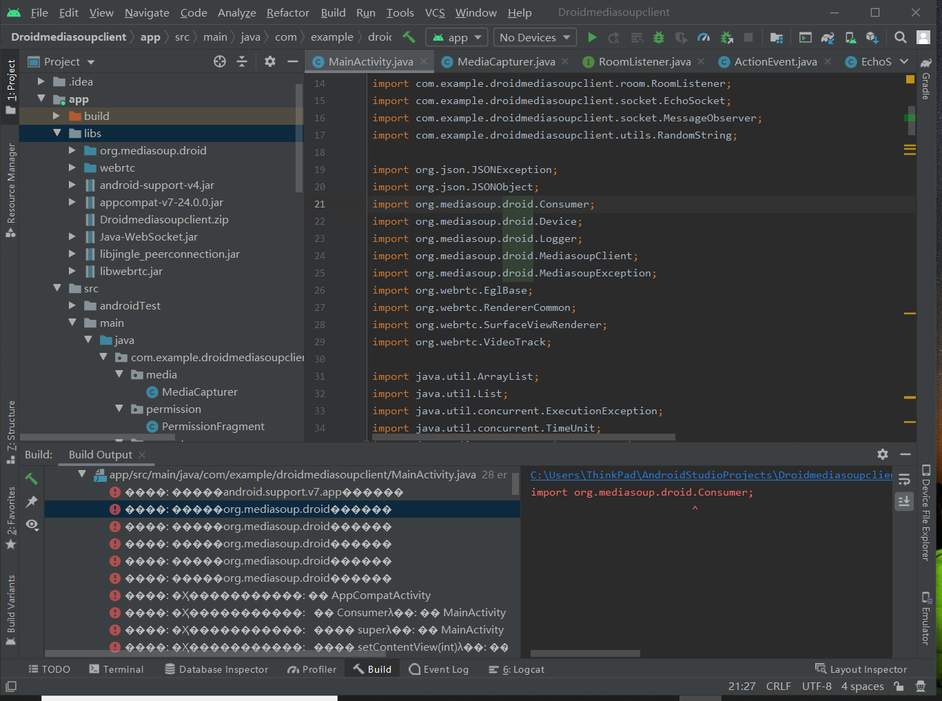Click the CRLF line separator entry

point(779,687)
